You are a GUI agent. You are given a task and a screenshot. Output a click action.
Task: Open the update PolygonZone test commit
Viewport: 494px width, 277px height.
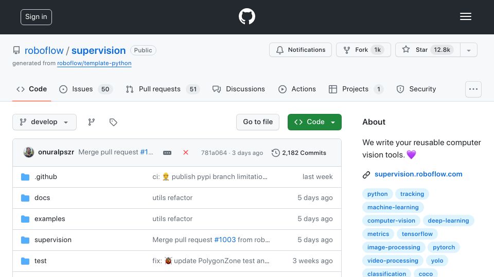211,261
